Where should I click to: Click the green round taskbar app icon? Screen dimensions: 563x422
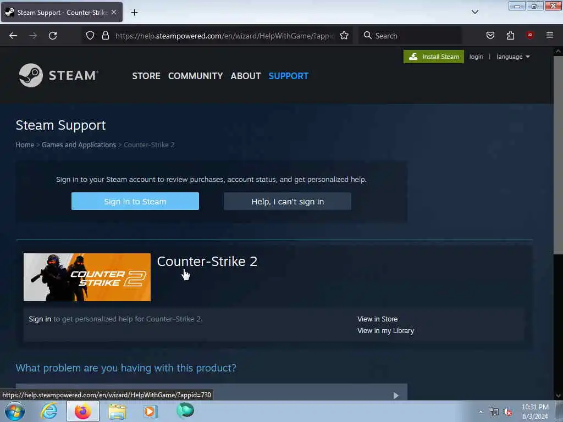[185, 410]
